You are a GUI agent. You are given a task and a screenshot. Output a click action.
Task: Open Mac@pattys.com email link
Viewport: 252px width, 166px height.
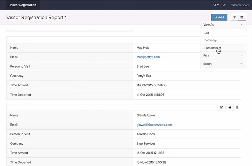click(x=148, y=57)
